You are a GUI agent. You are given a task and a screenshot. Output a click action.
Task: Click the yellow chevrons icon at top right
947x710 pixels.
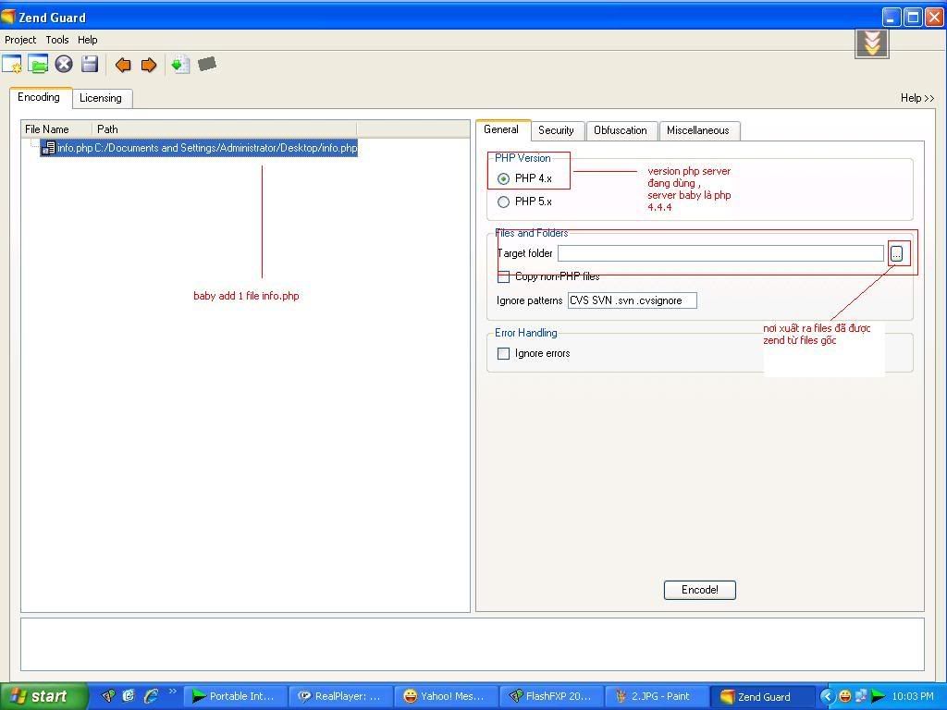pos(871,43)
